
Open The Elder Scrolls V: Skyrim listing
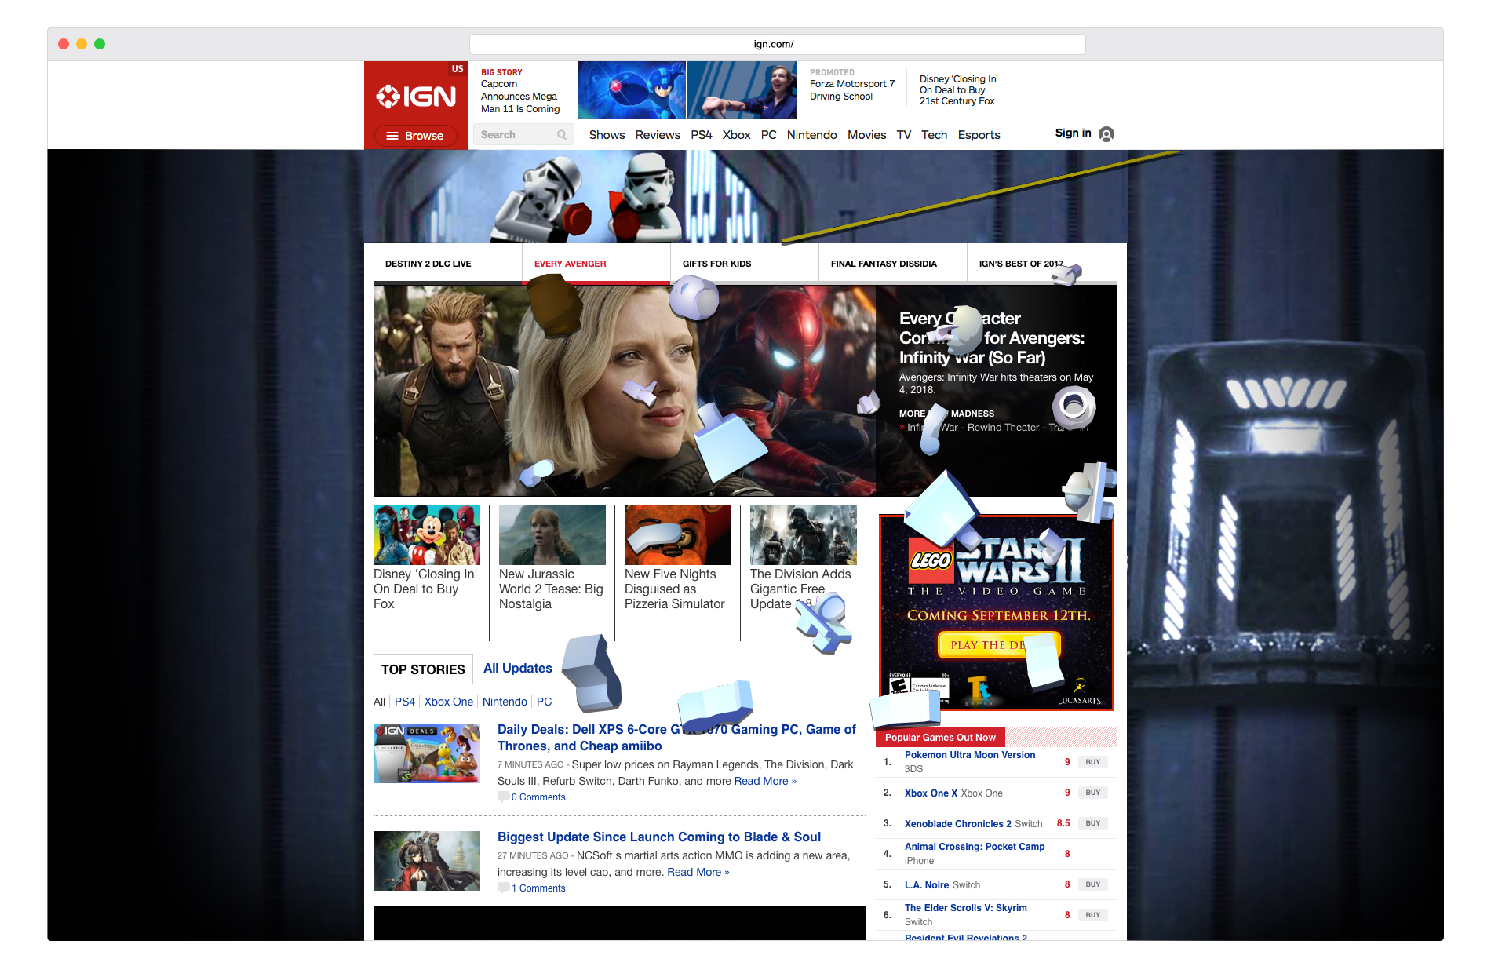[965, 908]
